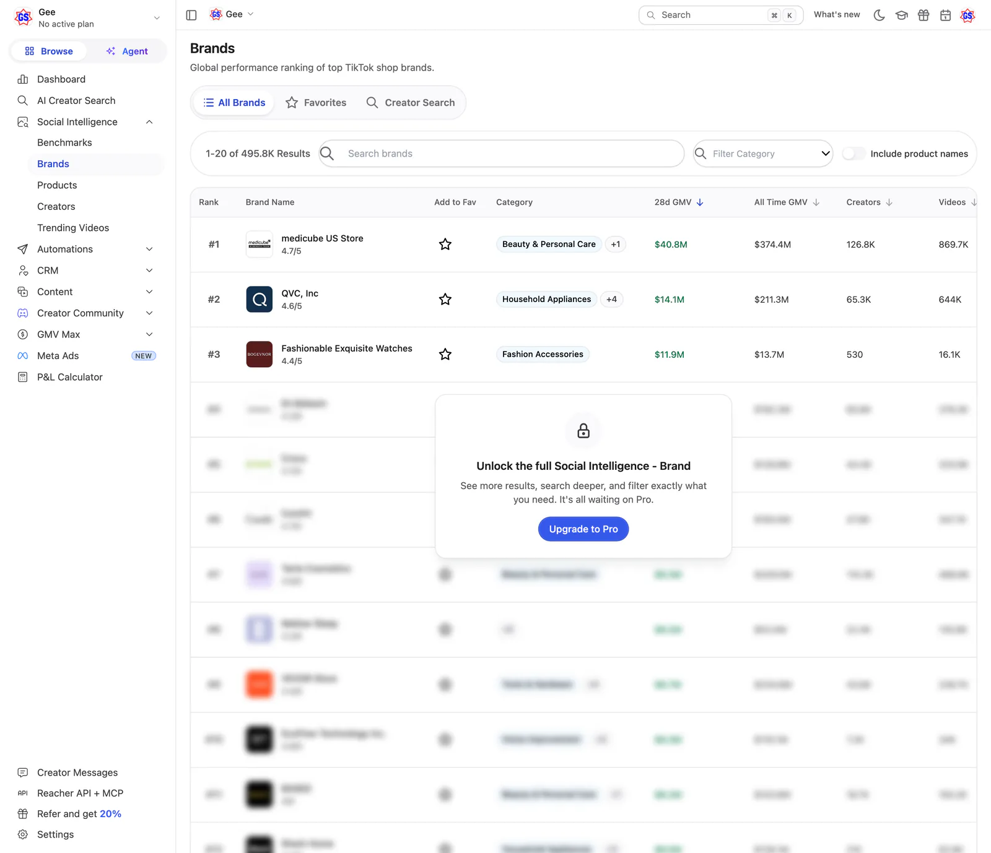Open the profile avatar at top right
The width and height of the screenshot is (991, 853).
(967, 15)
